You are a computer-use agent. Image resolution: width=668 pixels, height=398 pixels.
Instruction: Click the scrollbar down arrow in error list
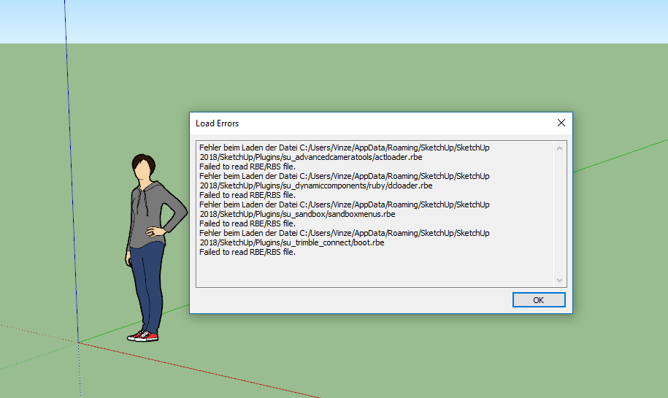560,280
